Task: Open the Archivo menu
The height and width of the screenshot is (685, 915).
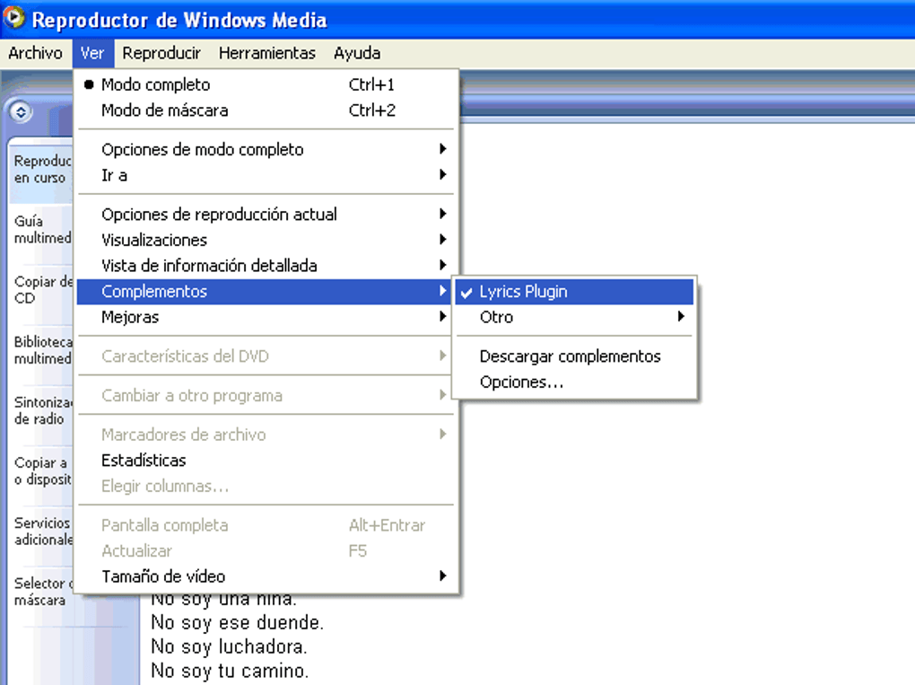Action: (x=36, y=53)
